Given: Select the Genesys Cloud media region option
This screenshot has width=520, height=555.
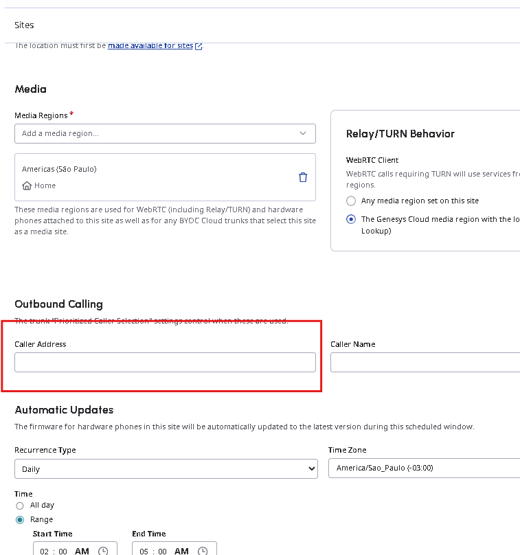Looking at the screenshot, I should click(351, 220).
